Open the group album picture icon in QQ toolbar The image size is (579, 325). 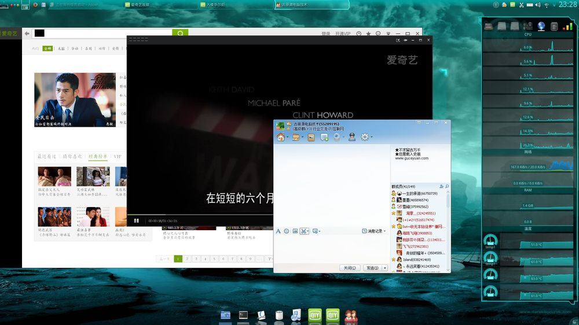tap(312, 137)
